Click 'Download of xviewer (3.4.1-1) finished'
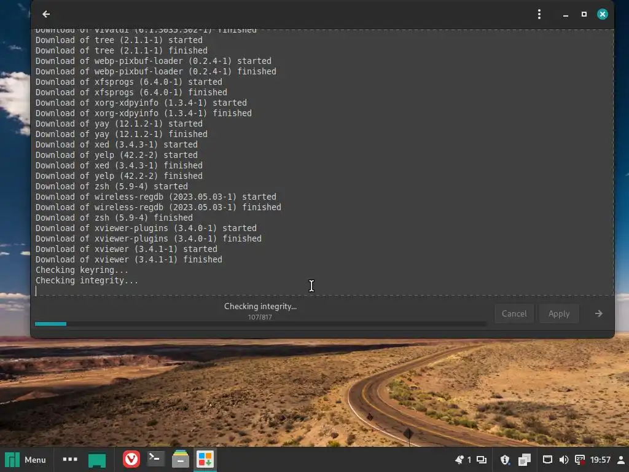This screenshot has height=472, width=629. [x=129, y=260]
